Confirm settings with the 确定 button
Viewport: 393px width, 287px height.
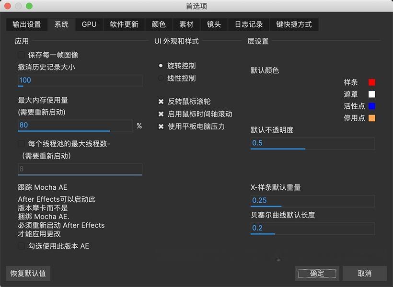tap(317, 273)
